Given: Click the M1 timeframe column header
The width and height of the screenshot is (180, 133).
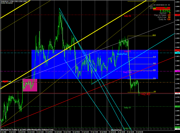Looking at the screenshot, I should [155, 5].
